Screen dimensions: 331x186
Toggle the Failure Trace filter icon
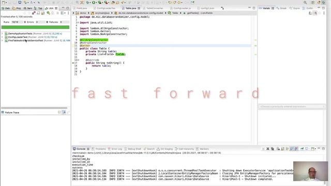click(x=64, y=113)
